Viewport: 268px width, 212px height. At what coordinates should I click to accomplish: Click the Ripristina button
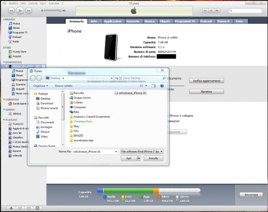[x=206, y=92]
